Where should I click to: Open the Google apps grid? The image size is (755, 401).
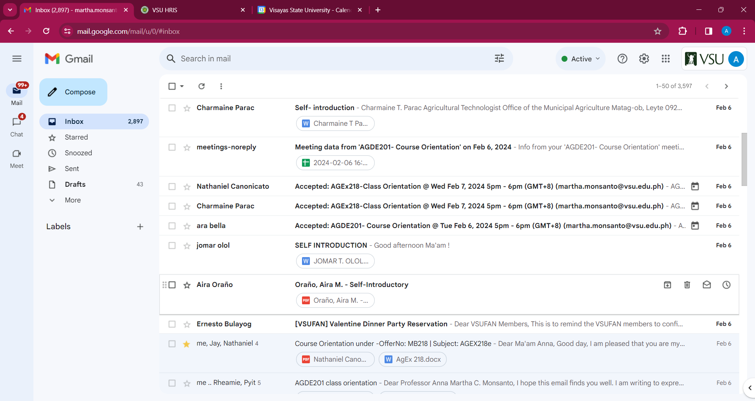(665, 59)
